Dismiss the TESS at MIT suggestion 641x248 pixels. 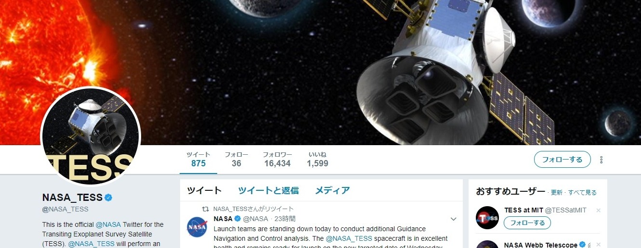point(599,211)
